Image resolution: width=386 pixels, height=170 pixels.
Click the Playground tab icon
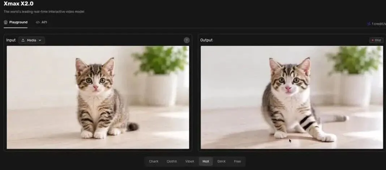tap(6, 22)
